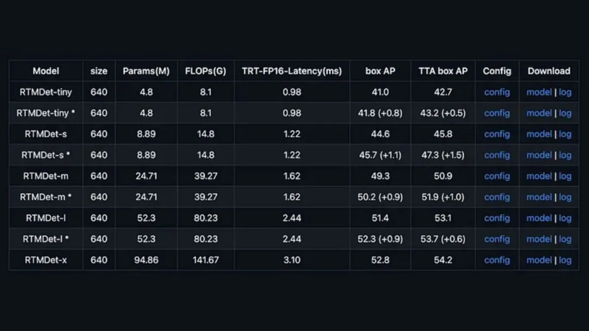Open the log link for RTMDet-x
Viewport: 589px width, 331px height.
coord(565,260)
